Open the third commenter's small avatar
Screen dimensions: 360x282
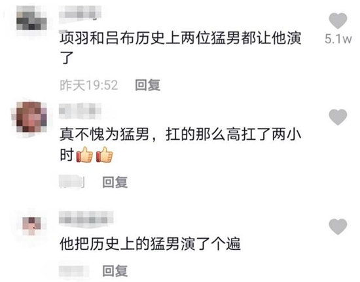point(31,226)
